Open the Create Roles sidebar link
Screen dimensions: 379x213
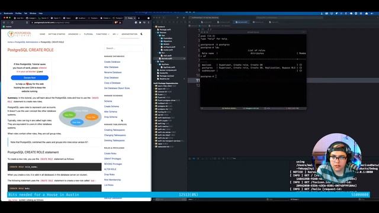(x=110, y=153)
